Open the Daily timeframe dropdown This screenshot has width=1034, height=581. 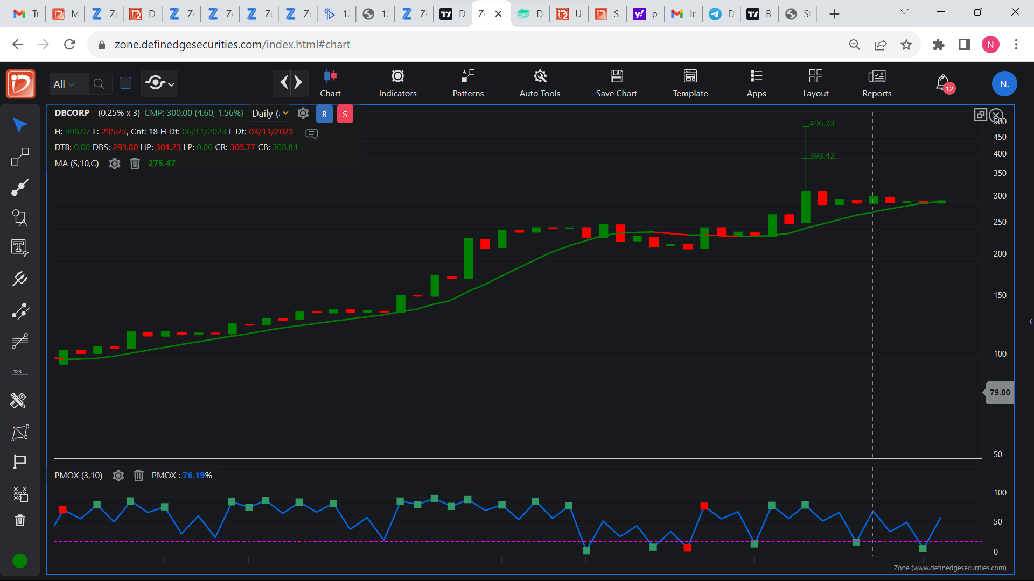click(270, 114)
